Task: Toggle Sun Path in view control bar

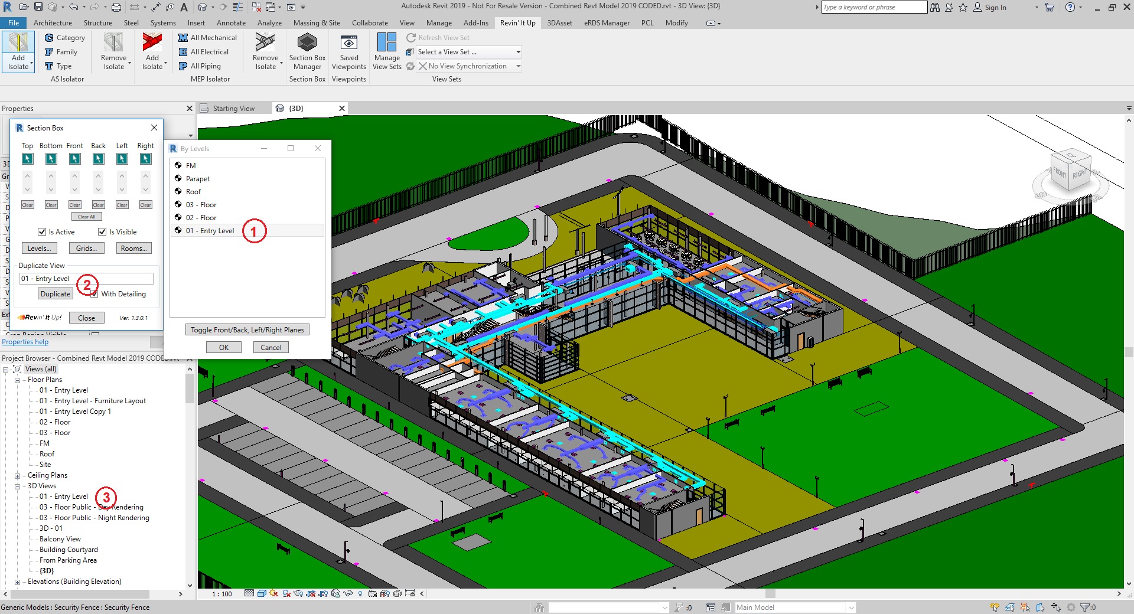Action: (273, 594)
